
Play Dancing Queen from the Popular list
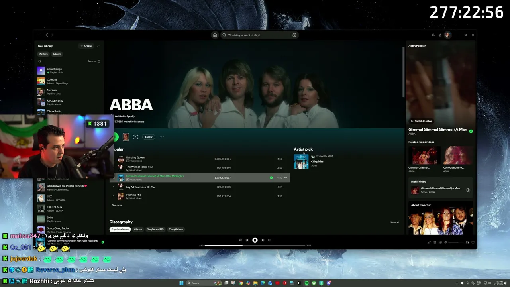coord(199,159)
